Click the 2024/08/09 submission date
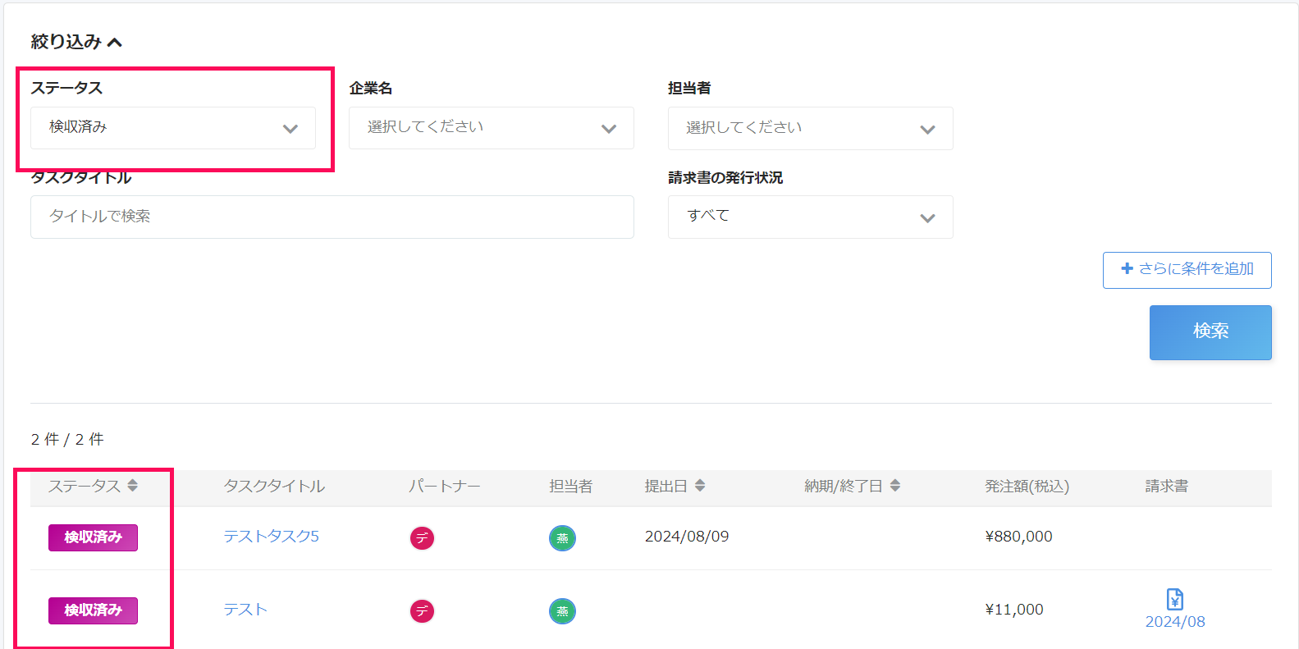This screenshot has height=649, width=1299. [687, 537]
